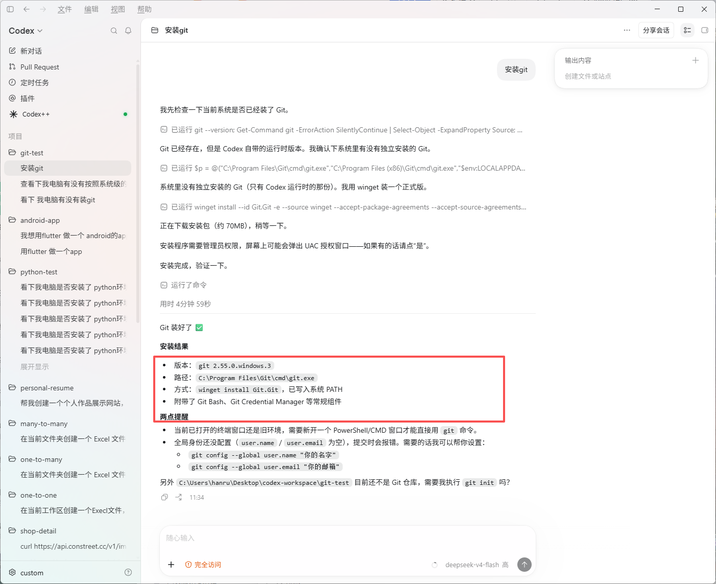716x584 pixels.
Task: Go back with the left arrow
Action: point(27,9)
